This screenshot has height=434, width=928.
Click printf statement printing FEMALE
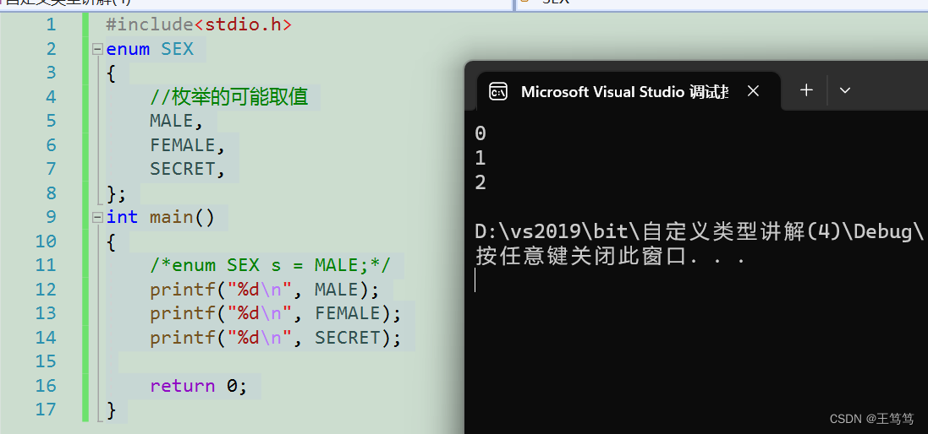276,313
